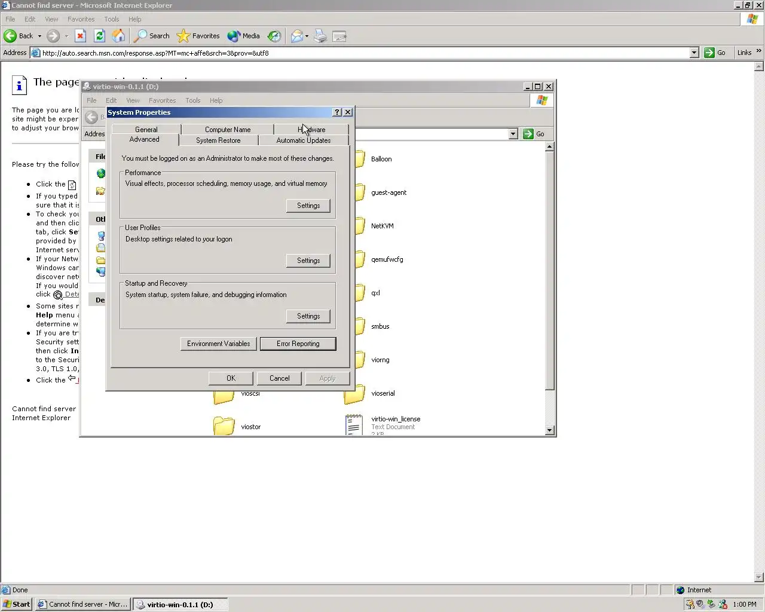
Task: Click the Internet zone globe in IE status bar
Action: pos(680,590)
